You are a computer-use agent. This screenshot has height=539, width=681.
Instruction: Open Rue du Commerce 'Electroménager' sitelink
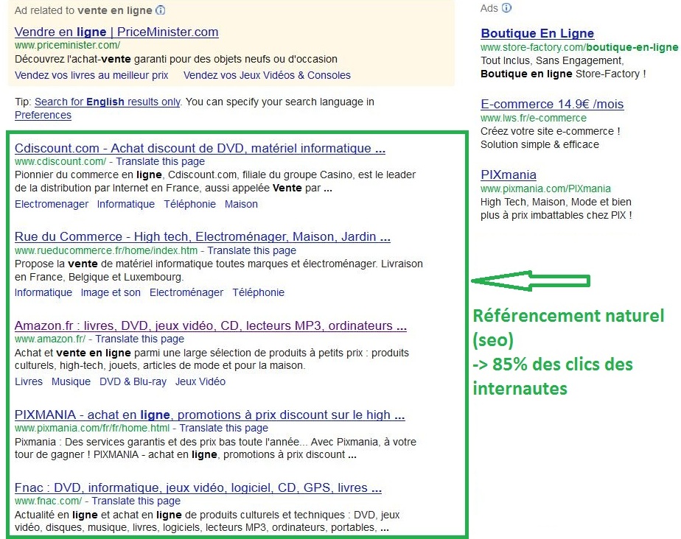coord(186,292)
